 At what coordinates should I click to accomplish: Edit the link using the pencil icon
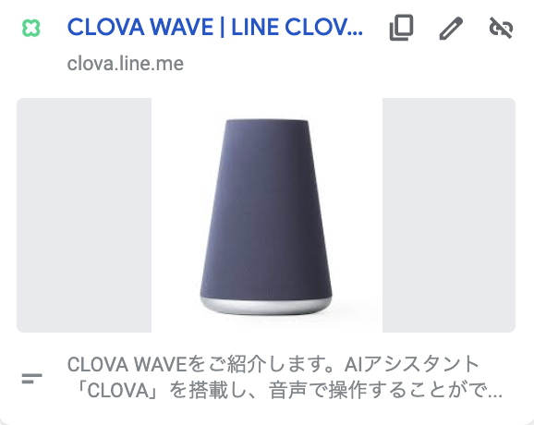click(451, 28)
